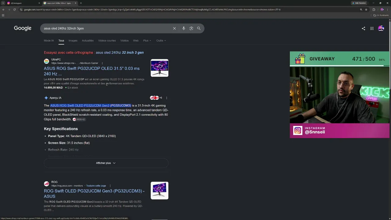Go forward in browser history
The height and width of the screenshot is (220, 391).
[9, 9]
